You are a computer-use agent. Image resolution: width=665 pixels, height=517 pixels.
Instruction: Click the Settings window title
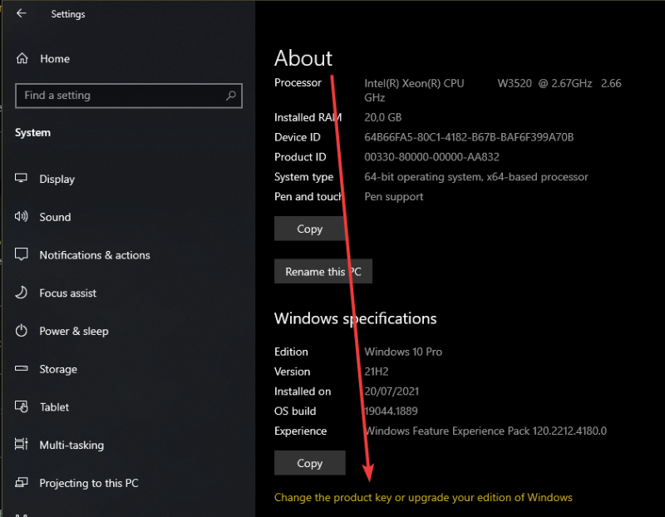click(68, 14)
